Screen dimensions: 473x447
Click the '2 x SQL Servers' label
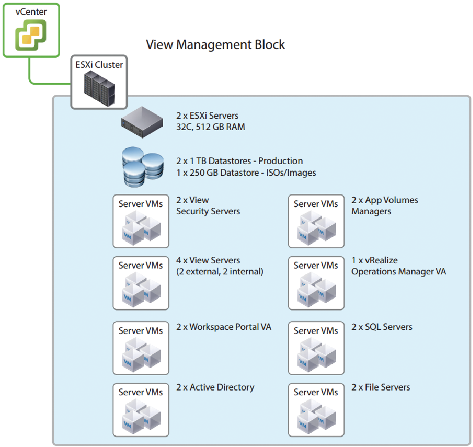pos(381,327)
